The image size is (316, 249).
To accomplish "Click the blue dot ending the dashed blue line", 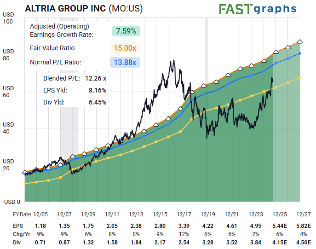I will 300,53.
